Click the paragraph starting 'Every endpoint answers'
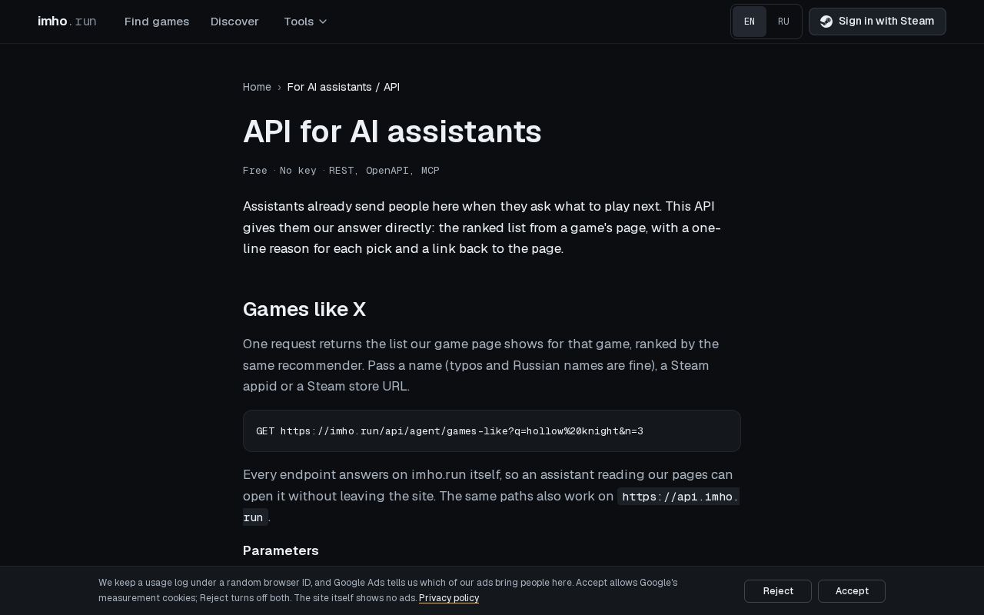 492,496
